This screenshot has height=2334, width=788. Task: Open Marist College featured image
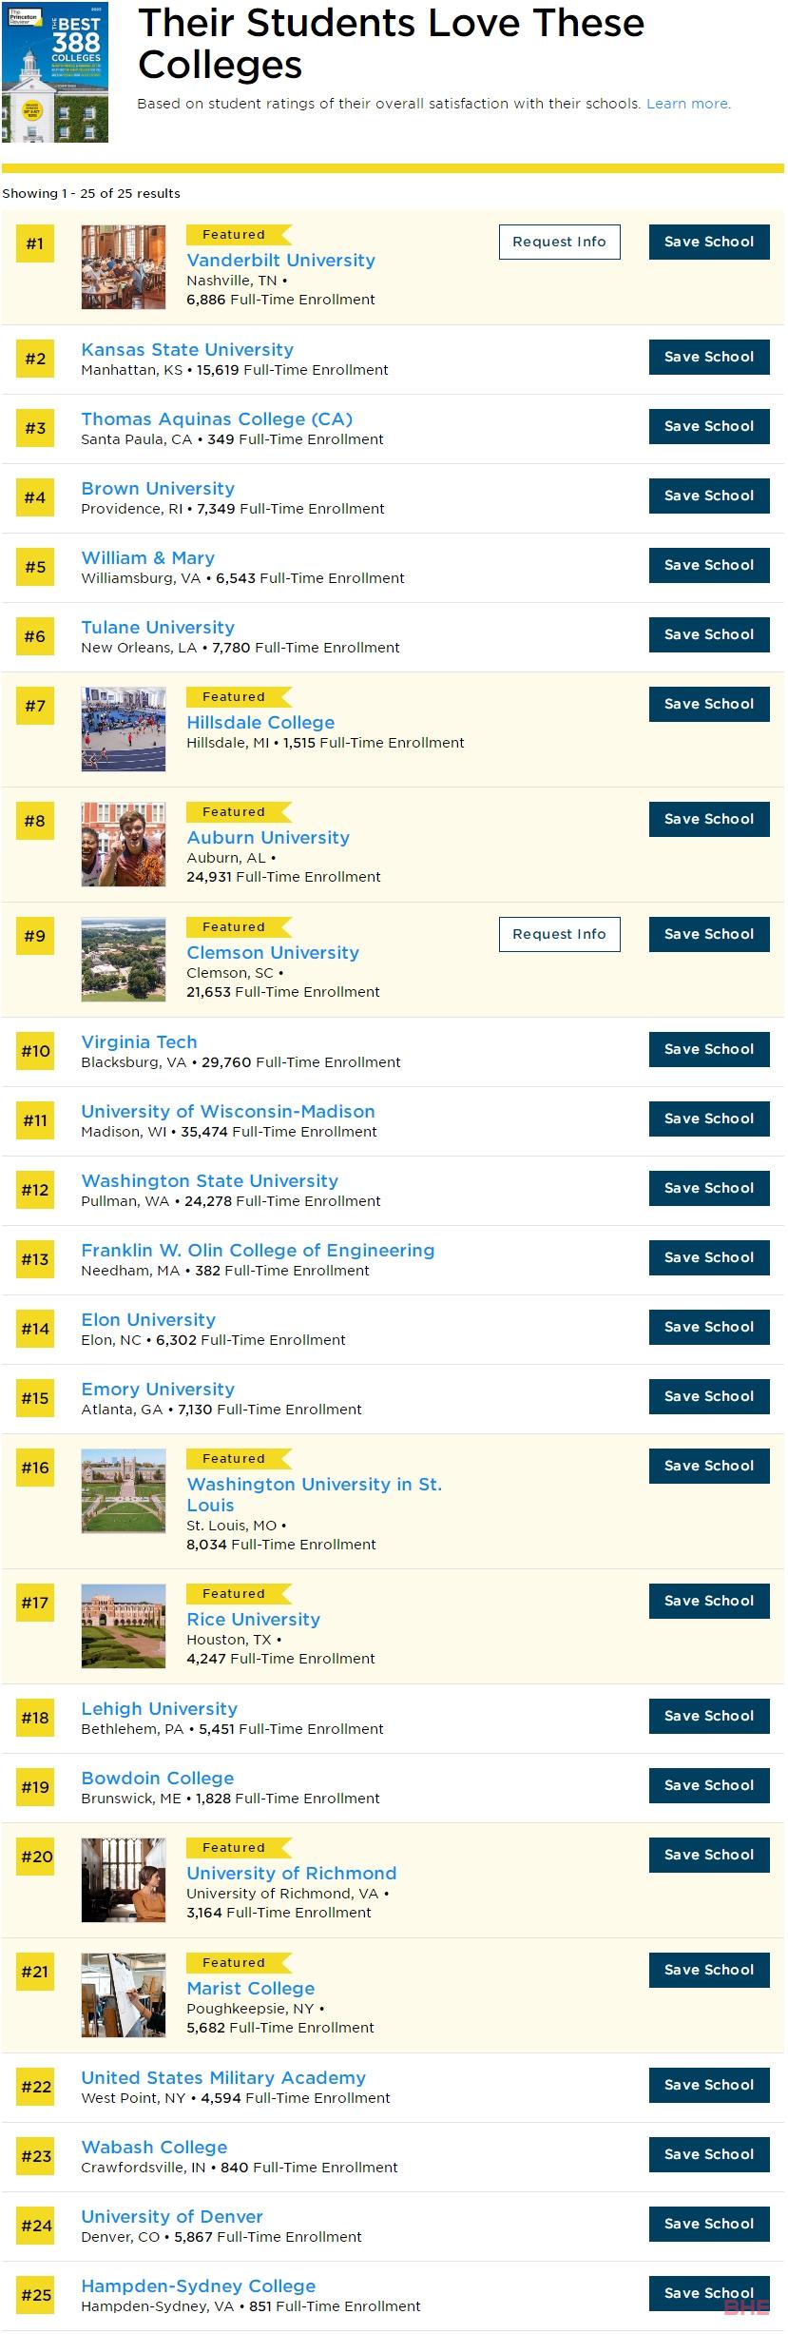click(x=124, y=1995)
